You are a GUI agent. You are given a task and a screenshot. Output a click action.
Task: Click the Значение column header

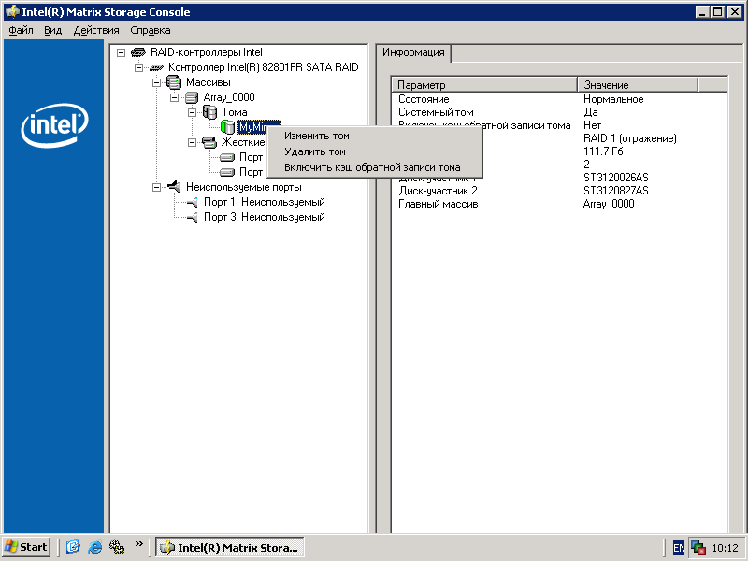(638, 85)
